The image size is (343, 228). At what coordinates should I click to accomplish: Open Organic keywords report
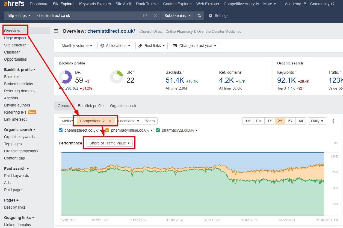pyautogui.click(x=19, y=137)
